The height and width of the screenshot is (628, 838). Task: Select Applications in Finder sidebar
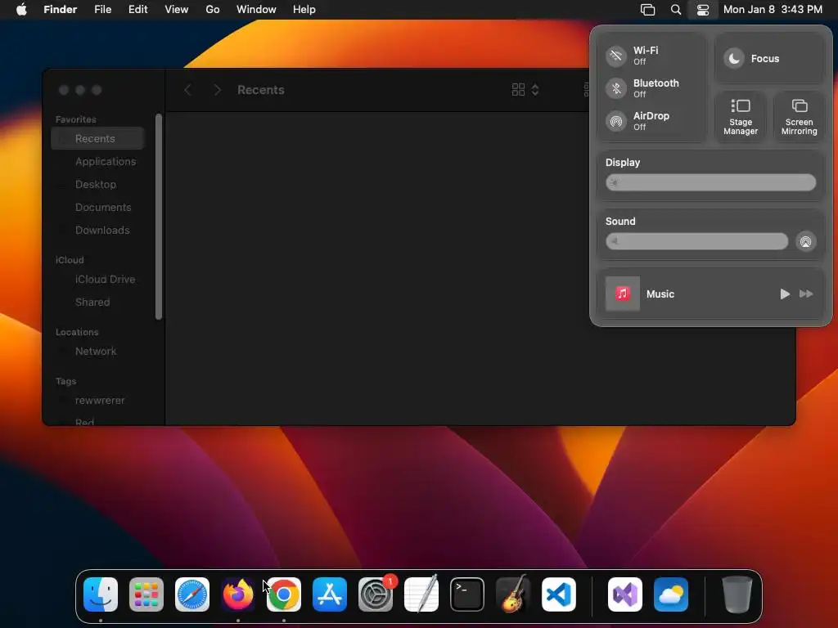(97, 162)
